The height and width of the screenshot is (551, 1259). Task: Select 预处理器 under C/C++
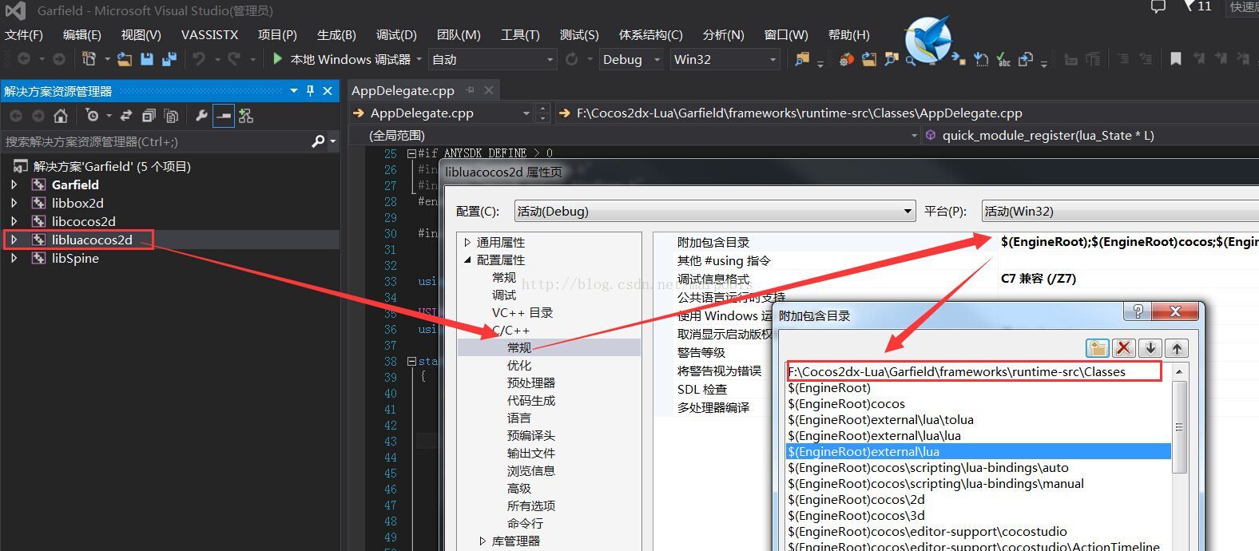(x=531, y=383)
